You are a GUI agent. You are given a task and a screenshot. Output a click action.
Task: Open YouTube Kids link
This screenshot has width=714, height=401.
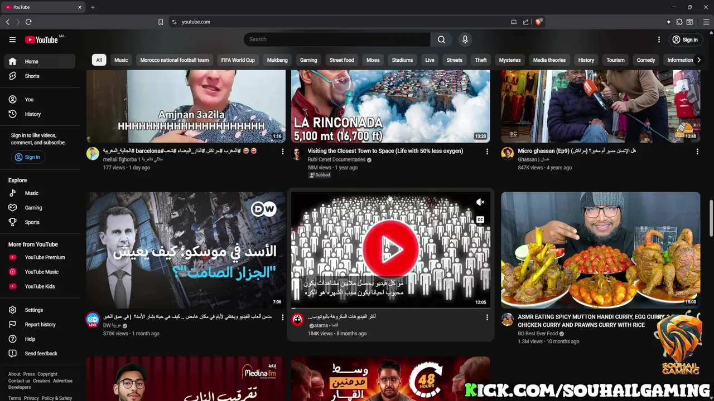pyautogui.click(x=39, y=286)
